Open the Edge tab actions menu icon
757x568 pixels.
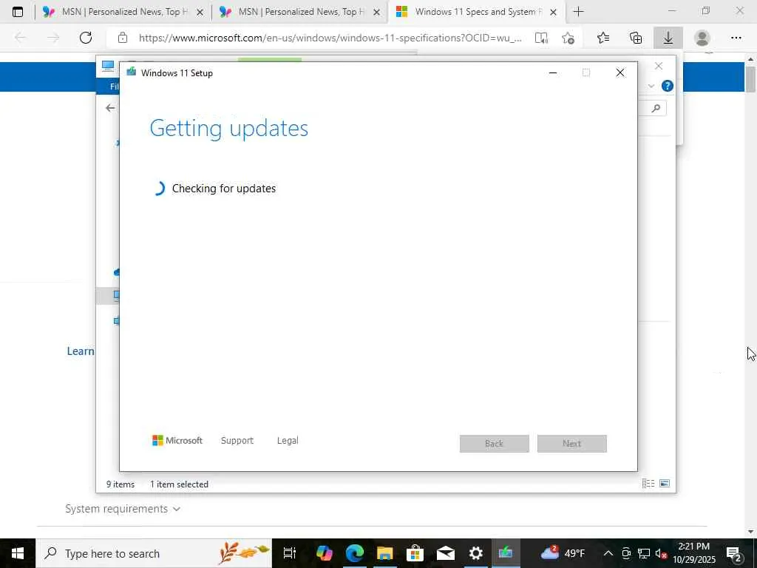coord(18,12)
